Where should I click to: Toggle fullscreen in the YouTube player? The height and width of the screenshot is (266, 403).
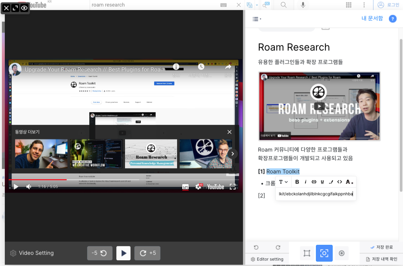pos(232,187)
